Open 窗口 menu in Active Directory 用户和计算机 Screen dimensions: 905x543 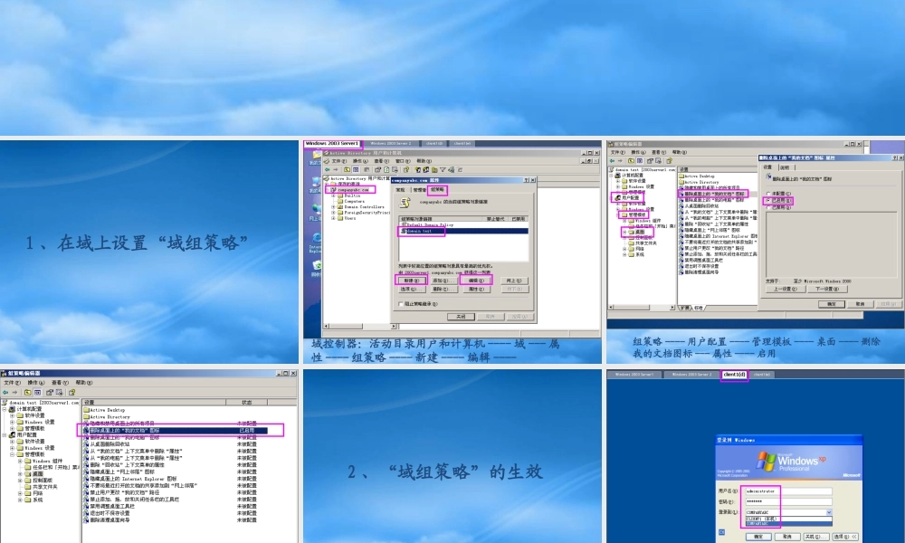(x=403, y=161)
